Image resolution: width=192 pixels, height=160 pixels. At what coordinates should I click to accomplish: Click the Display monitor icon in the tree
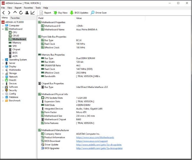pyautogui.click(x=6, y=67)
